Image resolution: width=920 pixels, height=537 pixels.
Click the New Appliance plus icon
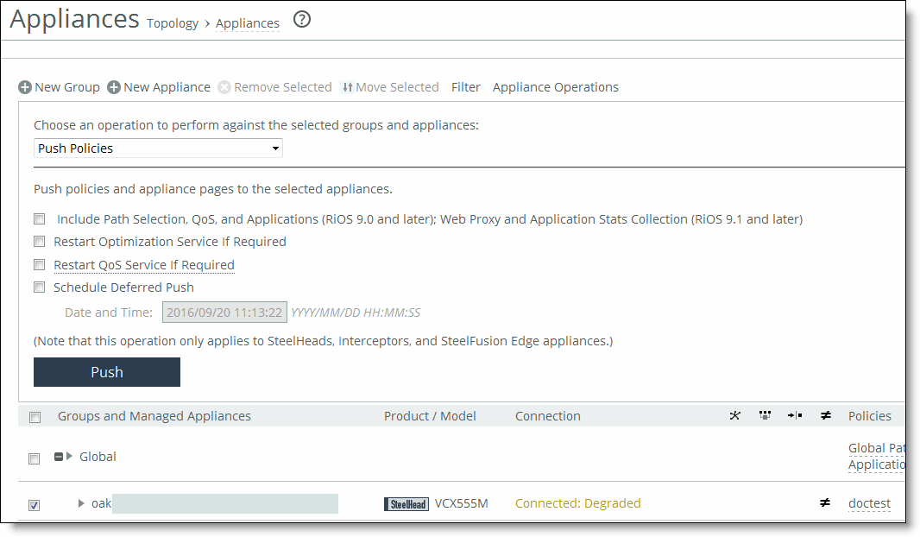tap(114, 87)
